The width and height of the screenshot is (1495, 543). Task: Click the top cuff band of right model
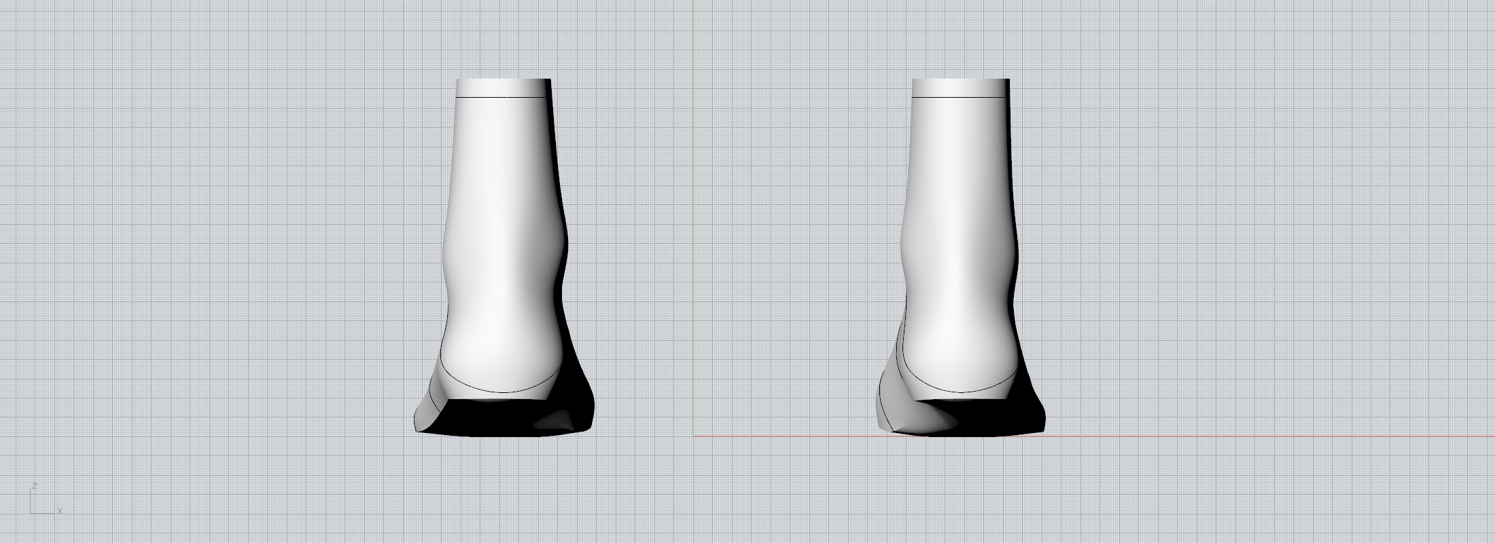tap(960, 88)
